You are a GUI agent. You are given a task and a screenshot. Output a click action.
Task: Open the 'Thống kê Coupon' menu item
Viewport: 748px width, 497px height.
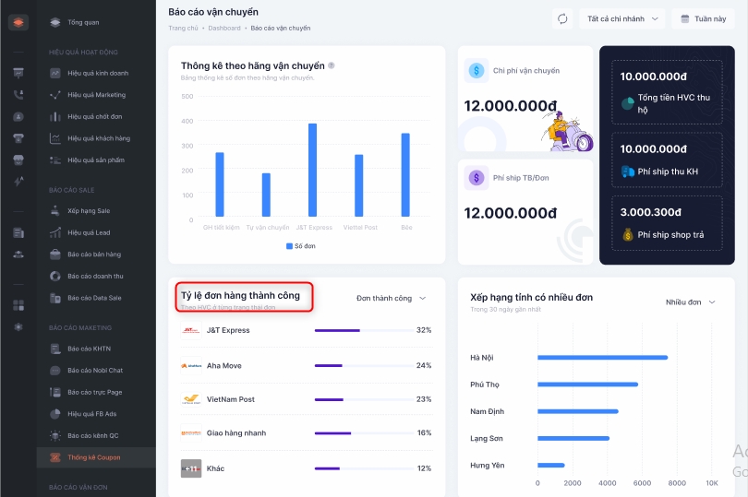(93, 456)
